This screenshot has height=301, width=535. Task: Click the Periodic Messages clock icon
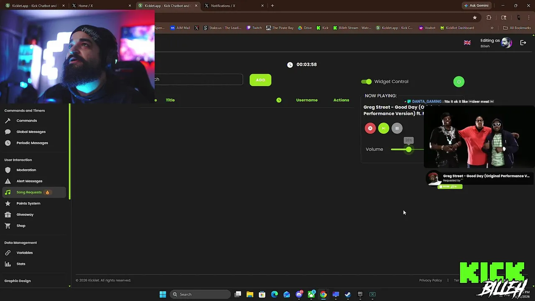[x=8, y=143]
